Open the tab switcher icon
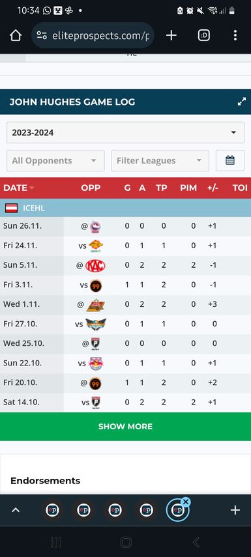The width and height of the screenshot is (251, 557). coord(203,35)
